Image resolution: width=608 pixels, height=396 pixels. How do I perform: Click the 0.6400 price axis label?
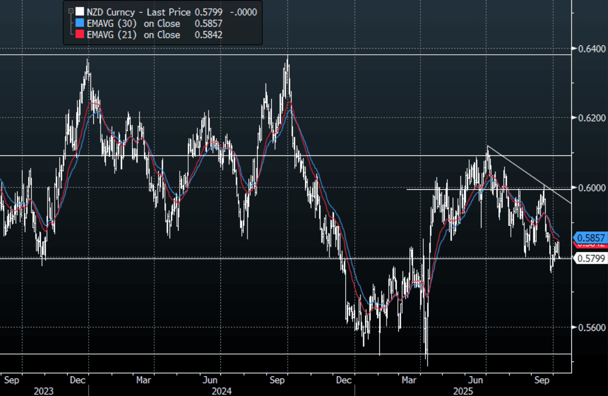(590, 48)
